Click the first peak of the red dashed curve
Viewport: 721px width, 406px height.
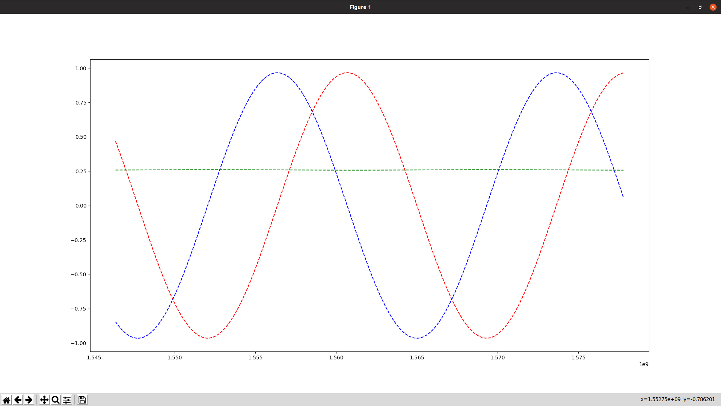[347, 73]
